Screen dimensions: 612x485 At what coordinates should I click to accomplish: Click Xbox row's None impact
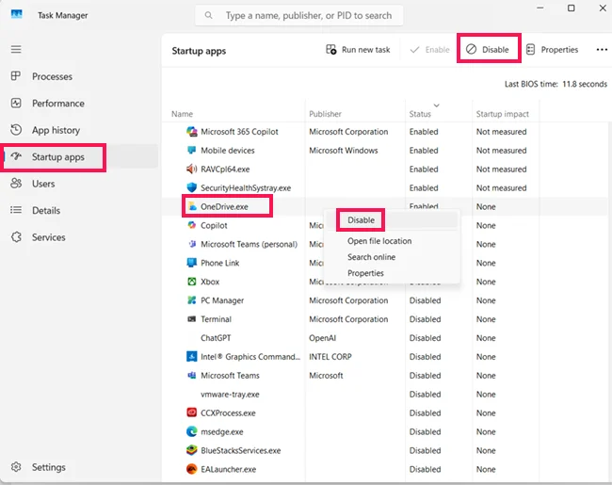[x=486, y=282]
